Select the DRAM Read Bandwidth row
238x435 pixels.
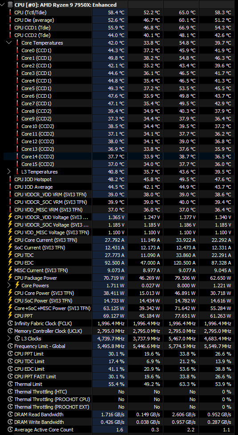point(119,414)
